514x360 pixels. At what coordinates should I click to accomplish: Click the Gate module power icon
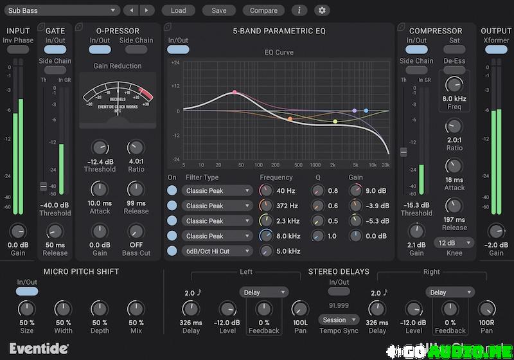point(41,27)
